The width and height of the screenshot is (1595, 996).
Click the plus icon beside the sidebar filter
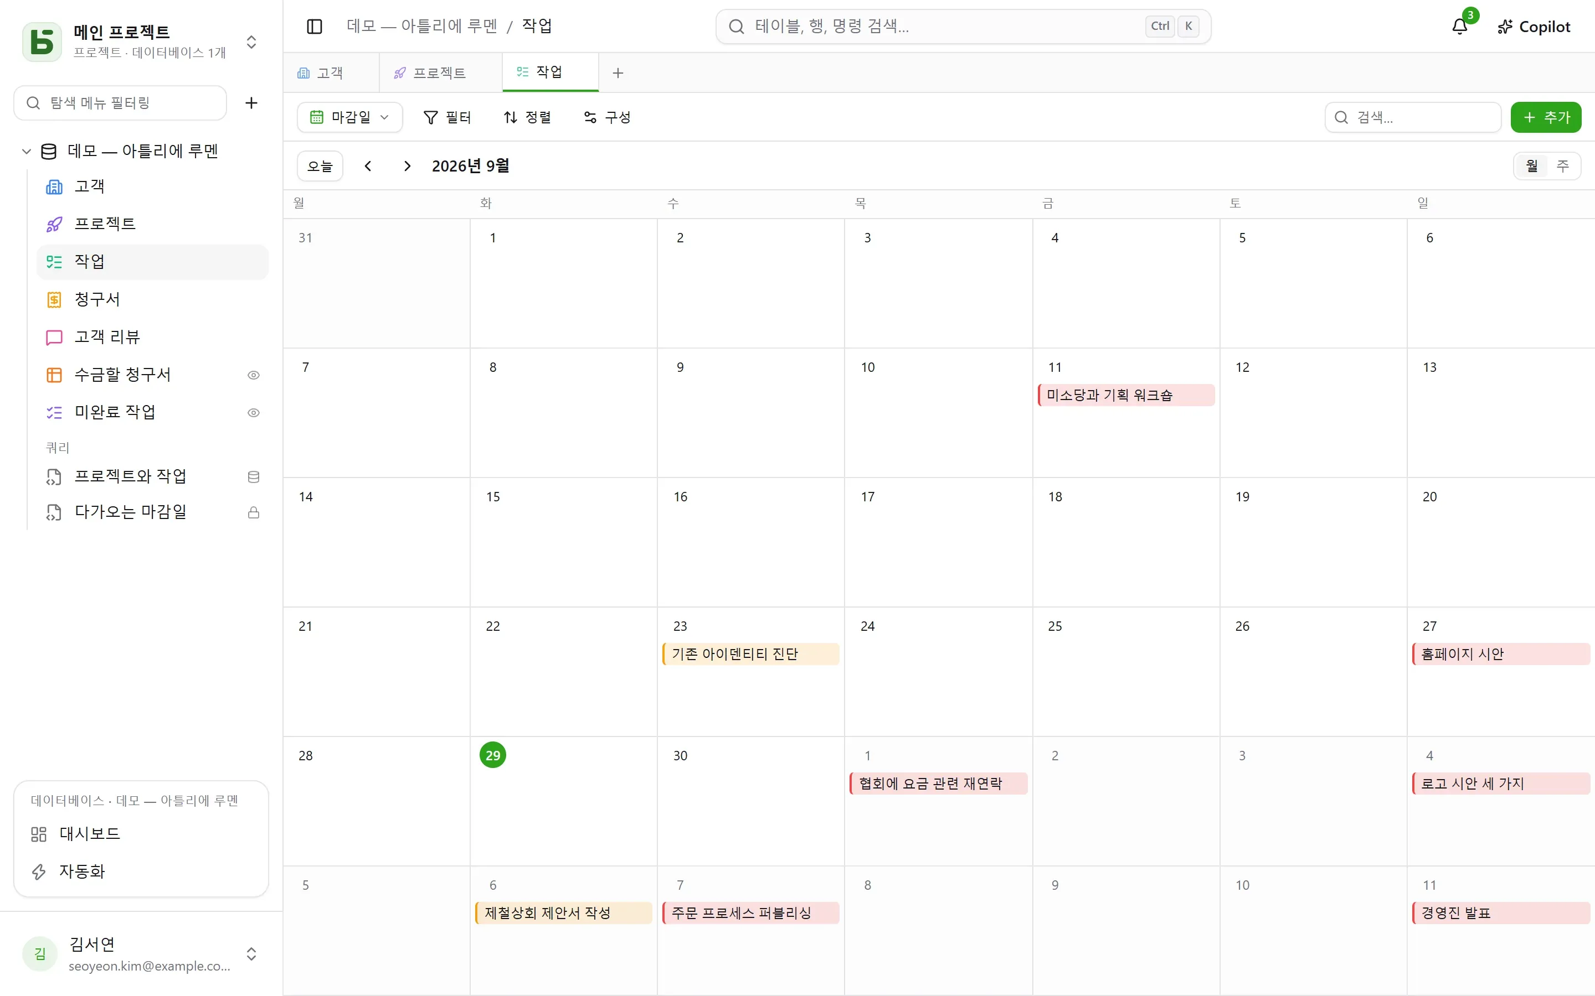(251, 103)
